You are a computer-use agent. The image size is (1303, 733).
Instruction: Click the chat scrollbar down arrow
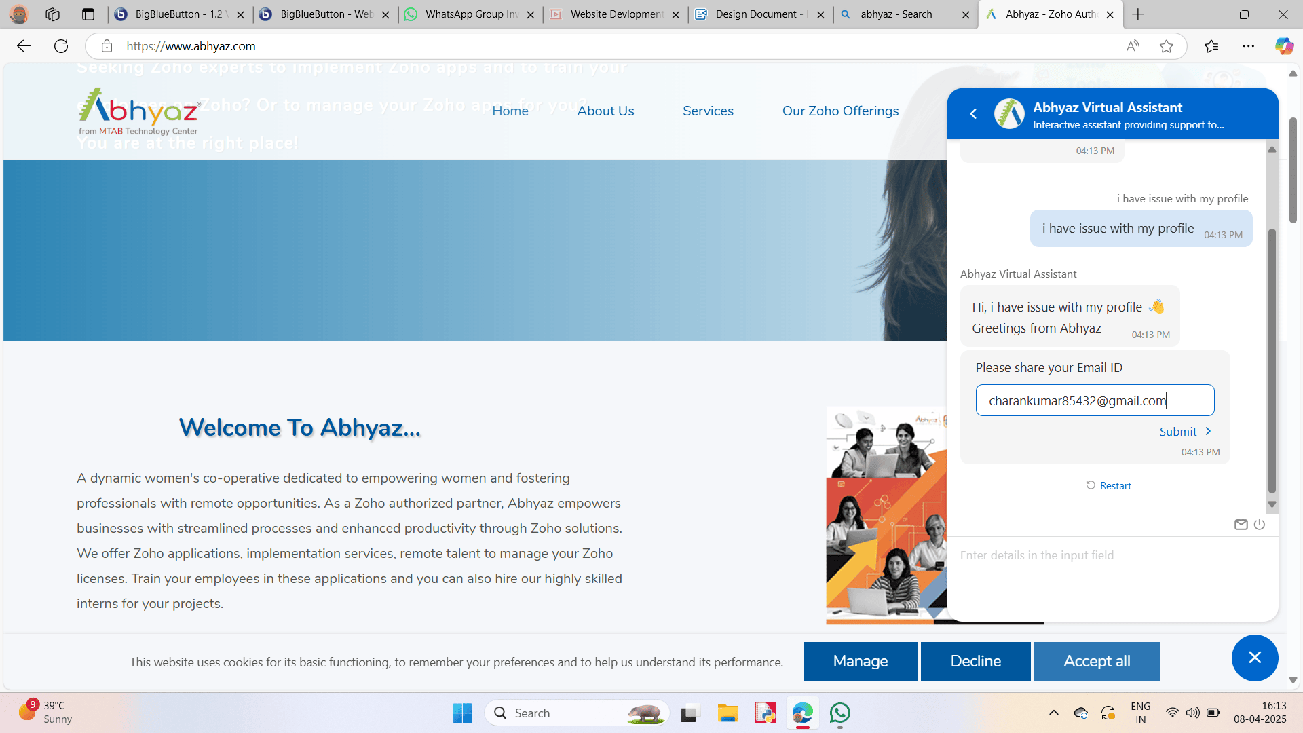[x=1272, y=505]
